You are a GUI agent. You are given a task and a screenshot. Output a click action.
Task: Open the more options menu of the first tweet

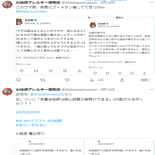pyautogui.click(x=152, y=2)
